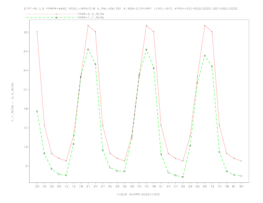This screenshot has width=263, height=203.
Task: Click x-axis hour label 75
Action: point(219,186)
